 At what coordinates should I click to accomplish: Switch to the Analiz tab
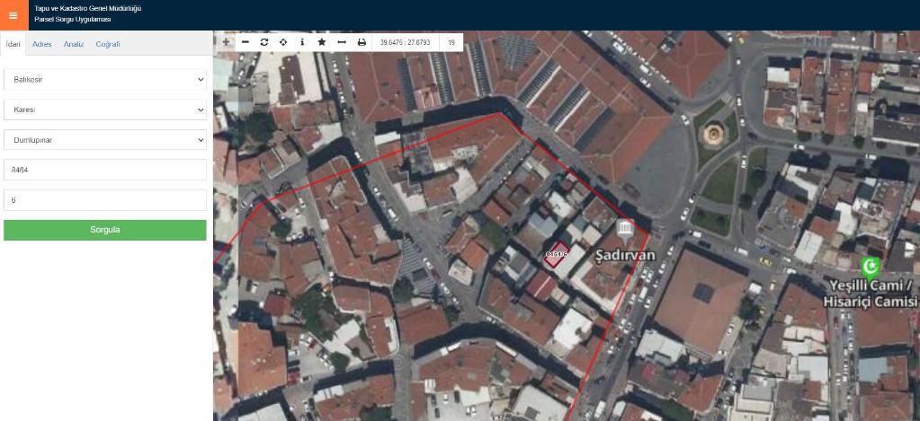(x=74, y=44)
